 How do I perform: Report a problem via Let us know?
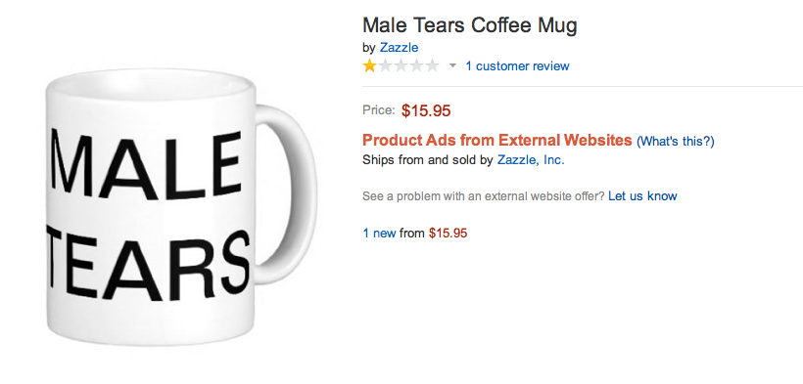(642, 195)
